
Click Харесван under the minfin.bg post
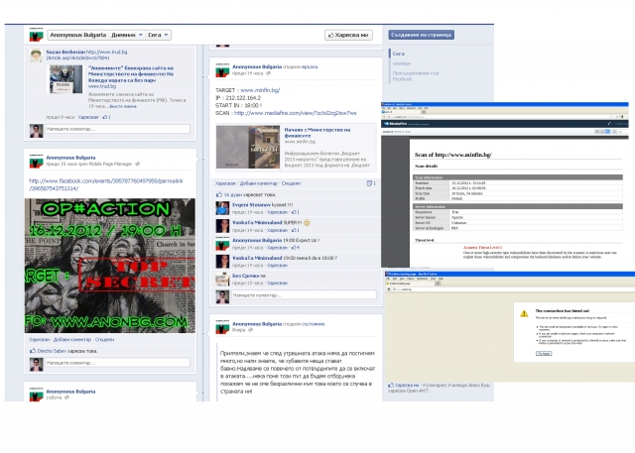[225, 183]
